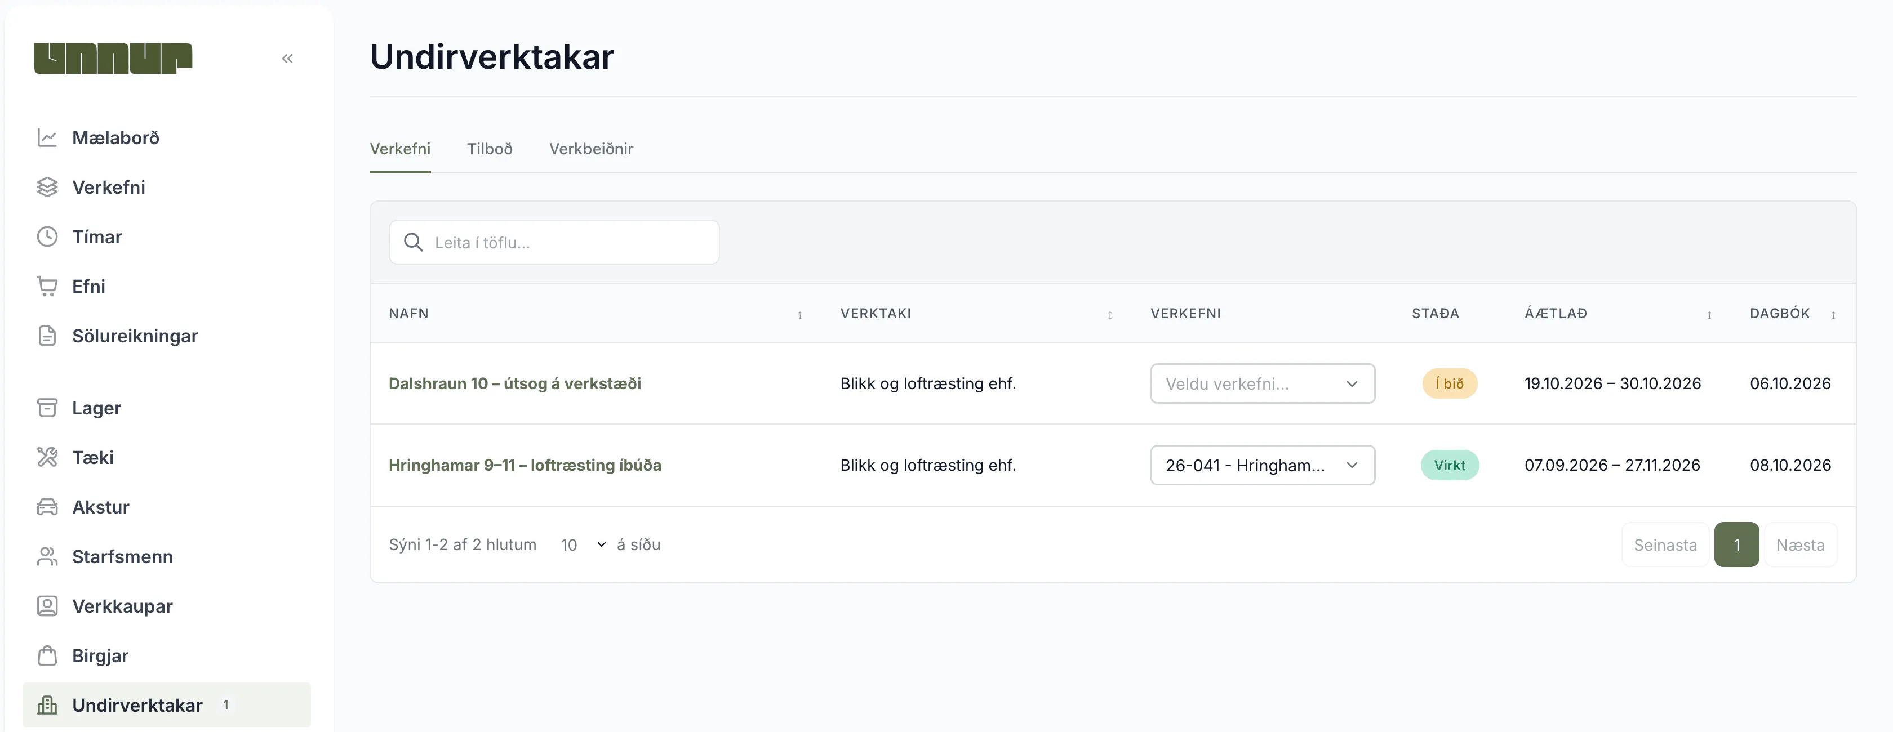
Task: Open 26-041 Hringham project dropdown
Action: (x=1263, y=465)
